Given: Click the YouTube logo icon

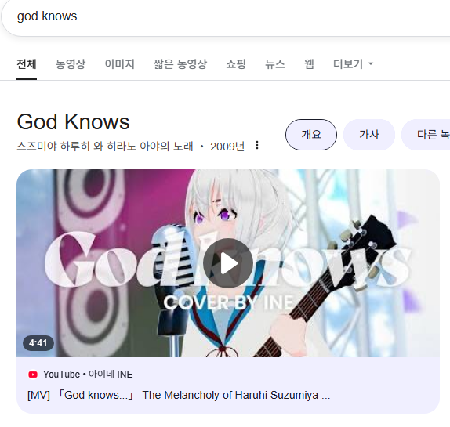Looking at the screenshot, I should coord(33,375).
